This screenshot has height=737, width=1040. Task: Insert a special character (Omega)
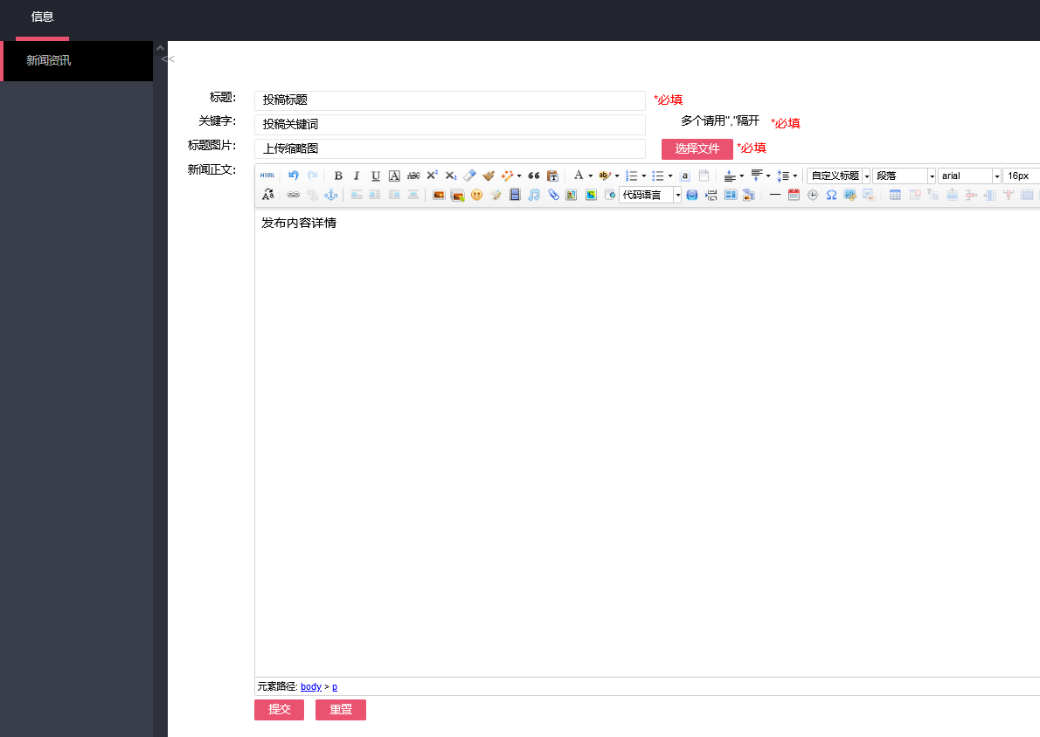tap(831, 195)
